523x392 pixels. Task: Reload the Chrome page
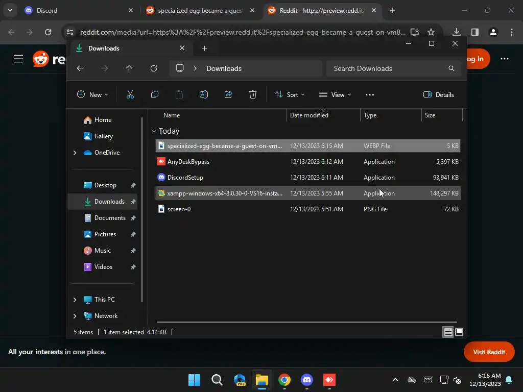48,32
